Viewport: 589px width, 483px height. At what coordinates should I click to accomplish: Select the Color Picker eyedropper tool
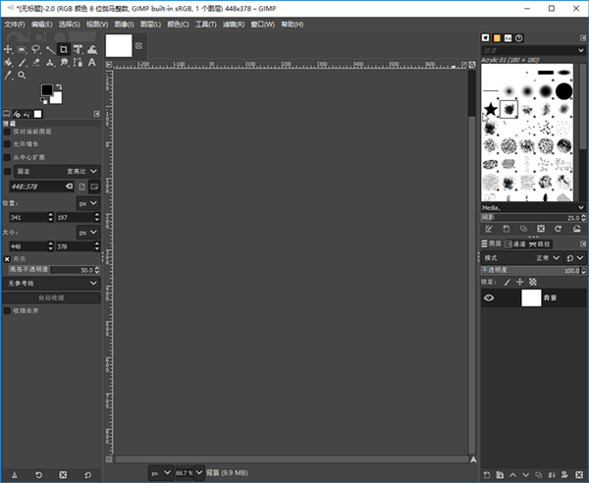[8, 75]
